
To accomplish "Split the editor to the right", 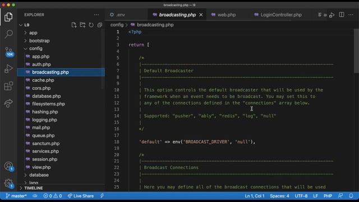I will (x=342, y=15).
